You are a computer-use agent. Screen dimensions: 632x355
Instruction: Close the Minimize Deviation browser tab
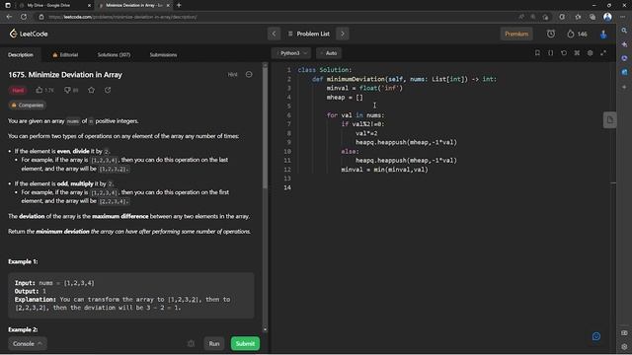168,5
